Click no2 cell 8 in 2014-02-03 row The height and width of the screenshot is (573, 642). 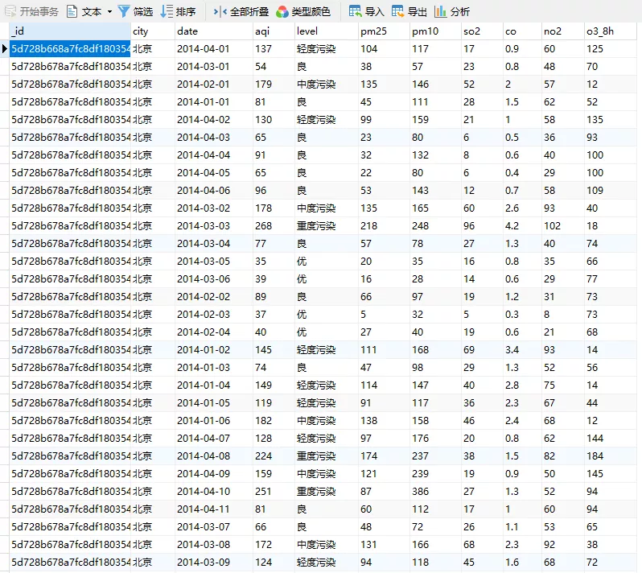click(562, 314)
